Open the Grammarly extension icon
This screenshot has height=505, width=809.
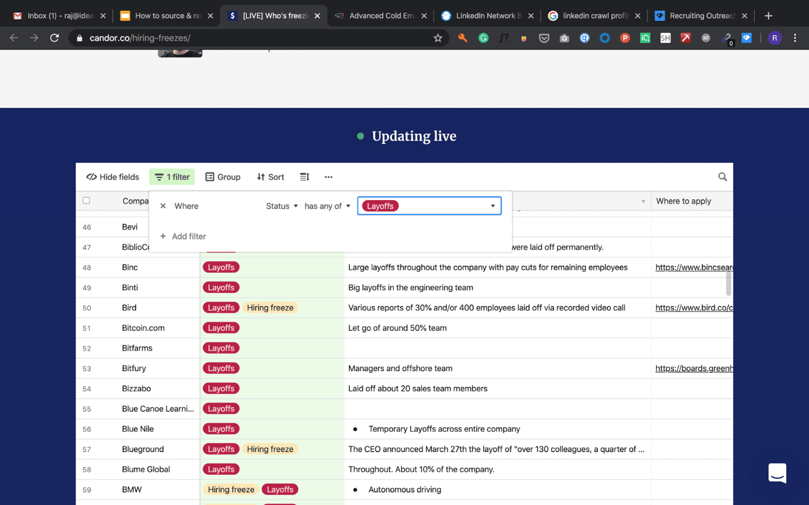483,38
